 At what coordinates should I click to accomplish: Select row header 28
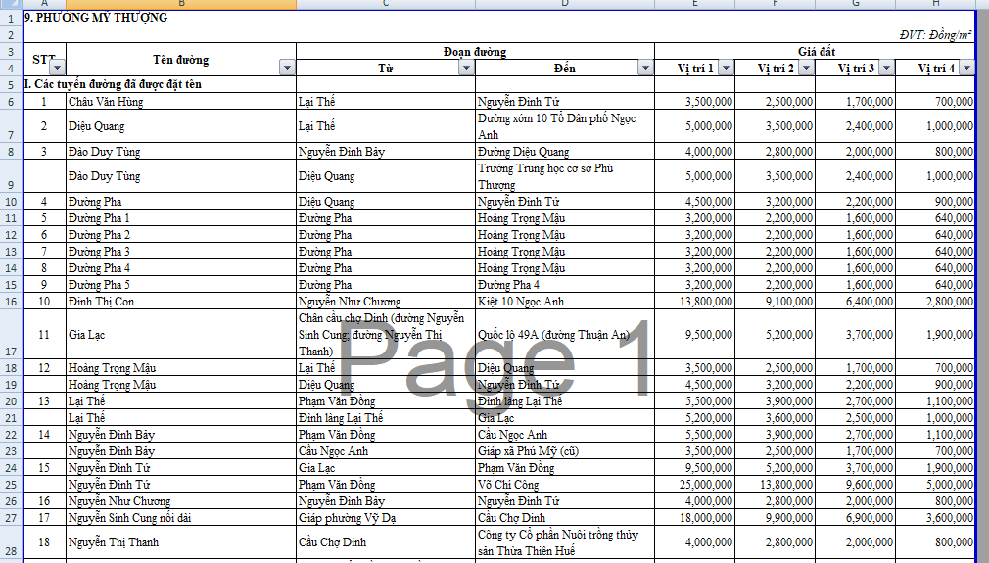coord(11,542)
